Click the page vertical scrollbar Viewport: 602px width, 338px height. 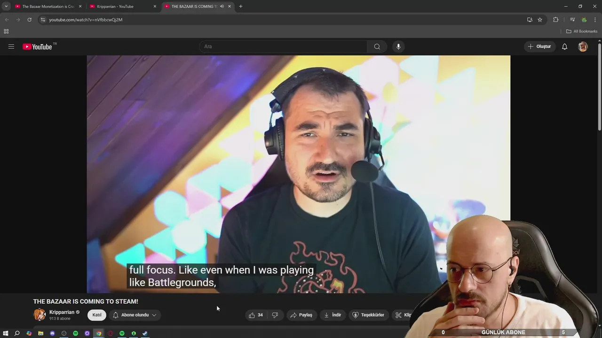coord(599,87)
